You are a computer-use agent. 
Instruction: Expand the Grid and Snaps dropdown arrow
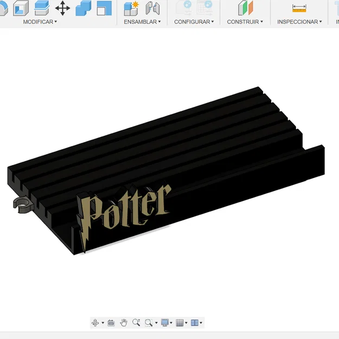pyautogui.click(x=186, y=323)
